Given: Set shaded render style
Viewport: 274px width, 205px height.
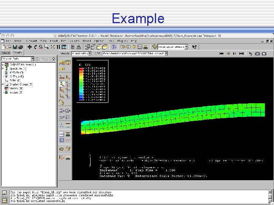Looking at the screenshot, I should [x=105, y=47].
